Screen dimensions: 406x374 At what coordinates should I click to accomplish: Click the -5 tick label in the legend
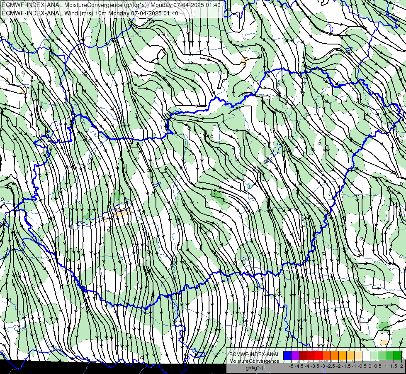click(291, 366)
